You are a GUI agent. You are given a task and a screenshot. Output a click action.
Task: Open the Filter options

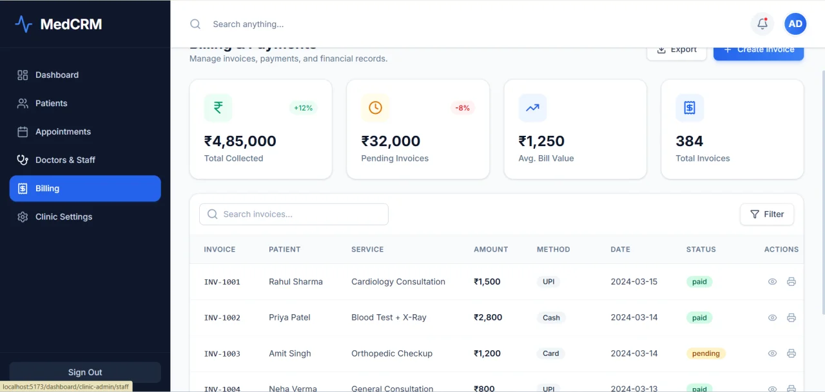(767, 214)
